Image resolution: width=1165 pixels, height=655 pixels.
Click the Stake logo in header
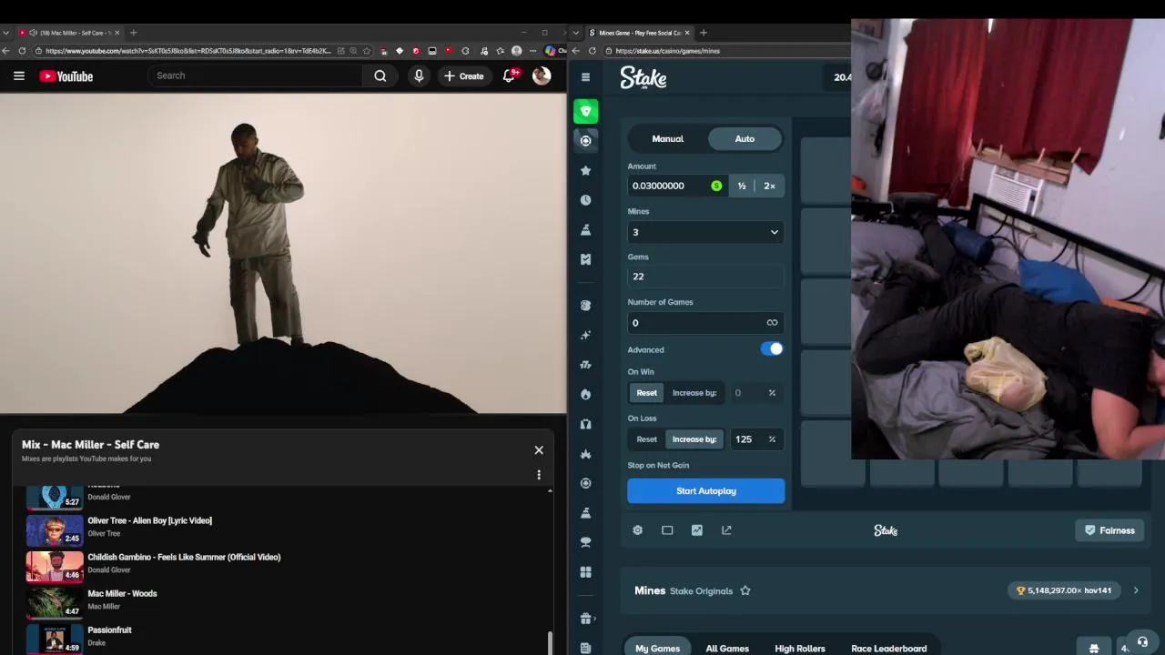coord(643,79)
